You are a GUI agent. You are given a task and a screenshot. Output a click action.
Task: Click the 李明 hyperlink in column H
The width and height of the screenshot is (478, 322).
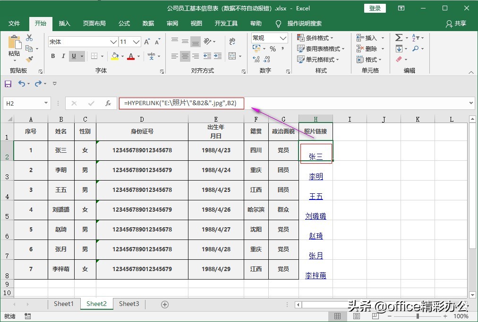315,176
